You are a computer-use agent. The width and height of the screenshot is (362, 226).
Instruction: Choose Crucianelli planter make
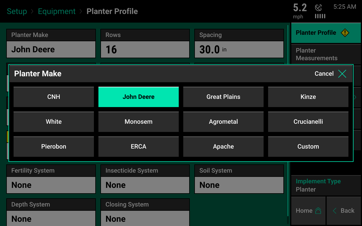[x=308, y=122]
